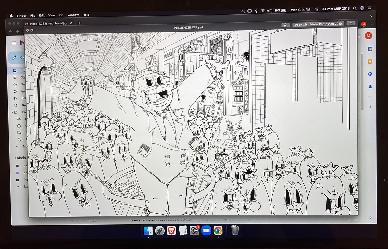This screenshot has height=249, width=388.
Task: Open the Window menu in menu bar
Action: (x=73, y=15)
